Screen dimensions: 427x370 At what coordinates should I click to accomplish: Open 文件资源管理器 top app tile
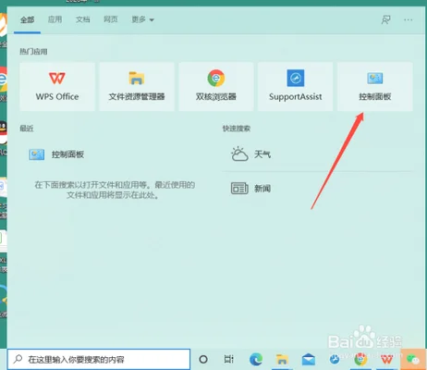(x=137, y=87)
